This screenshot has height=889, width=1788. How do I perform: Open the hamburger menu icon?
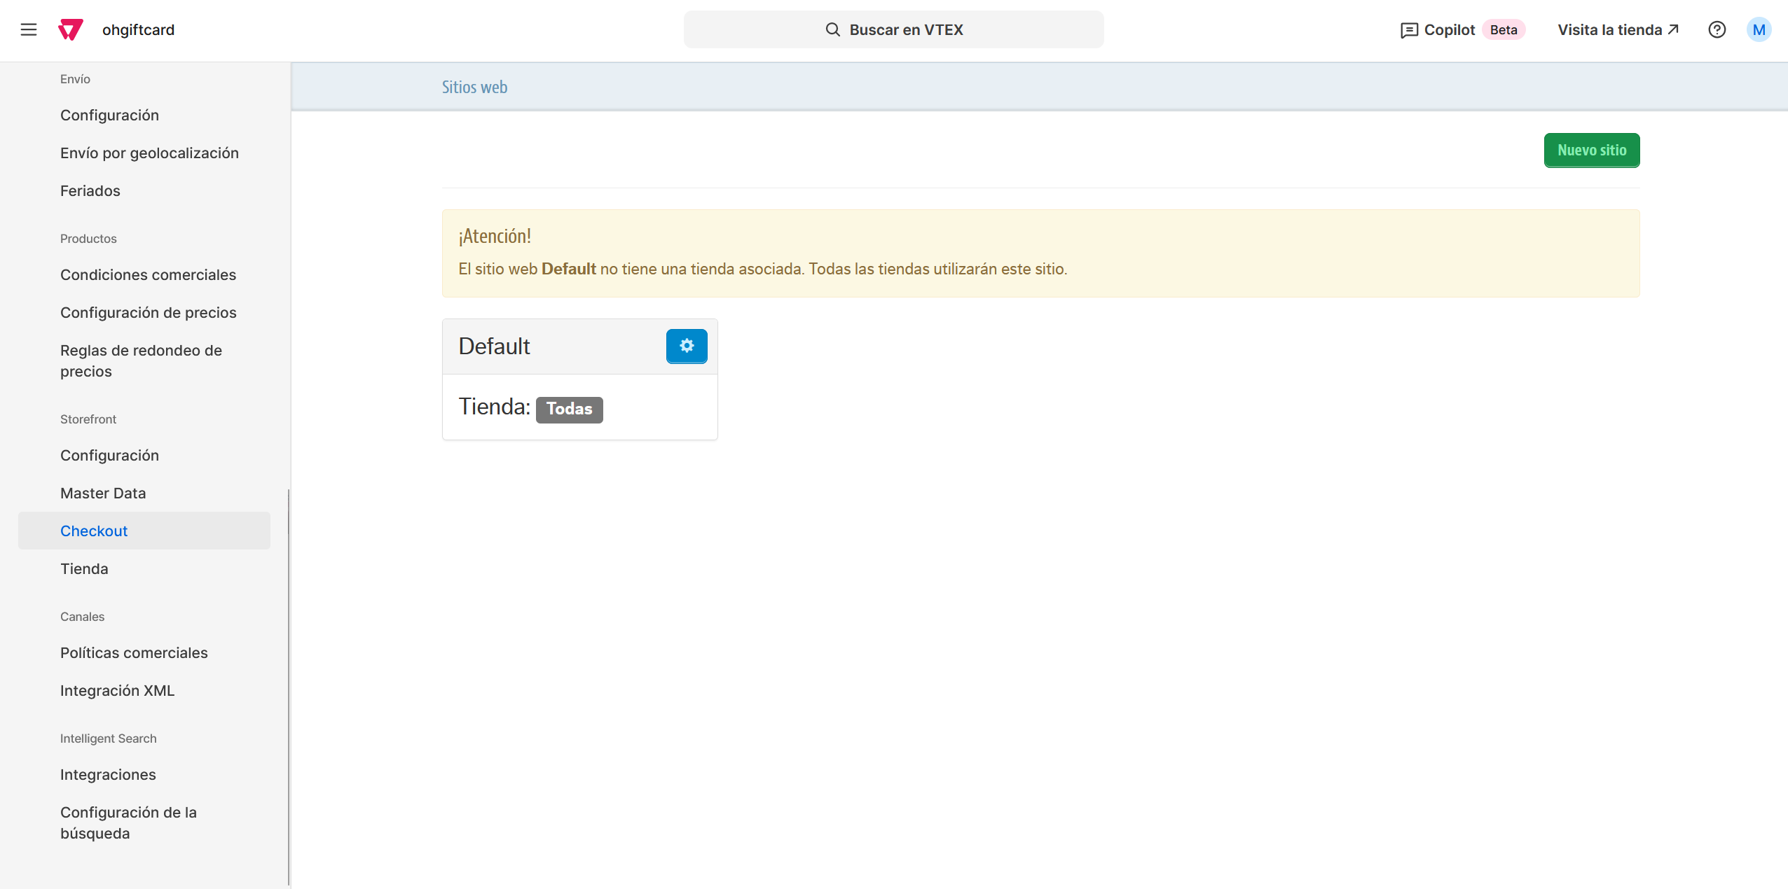29,29
